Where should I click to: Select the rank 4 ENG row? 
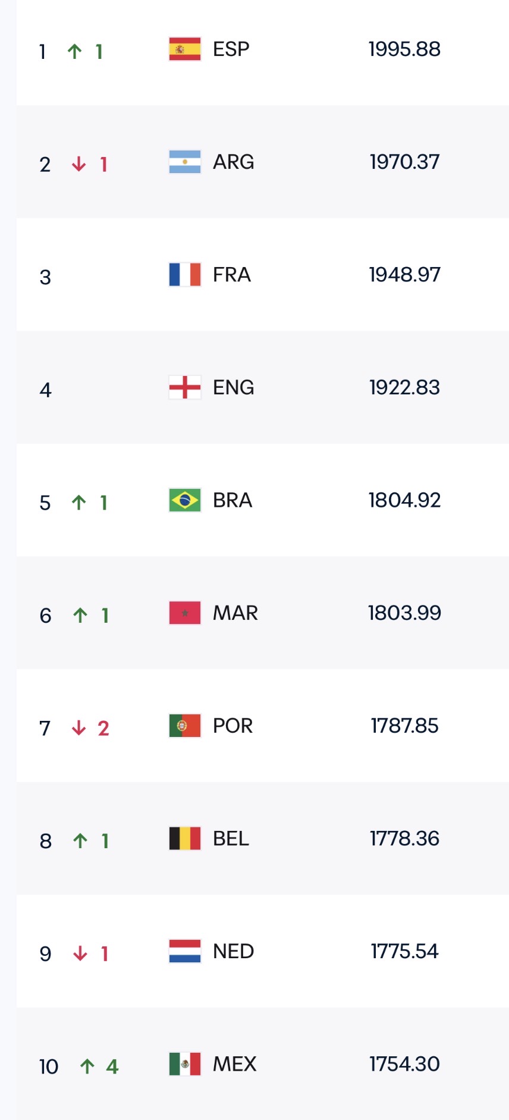point(263,387)
